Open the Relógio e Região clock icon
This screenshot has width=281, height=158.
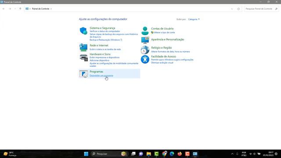coord(145,50)
